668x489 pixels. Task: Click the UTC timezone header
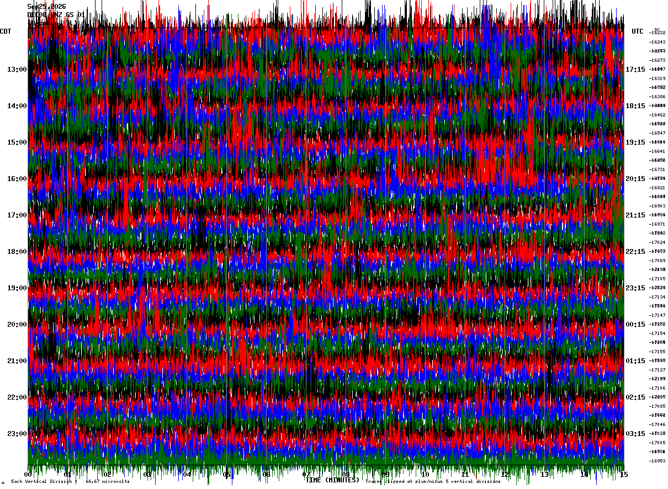point(638,31)
